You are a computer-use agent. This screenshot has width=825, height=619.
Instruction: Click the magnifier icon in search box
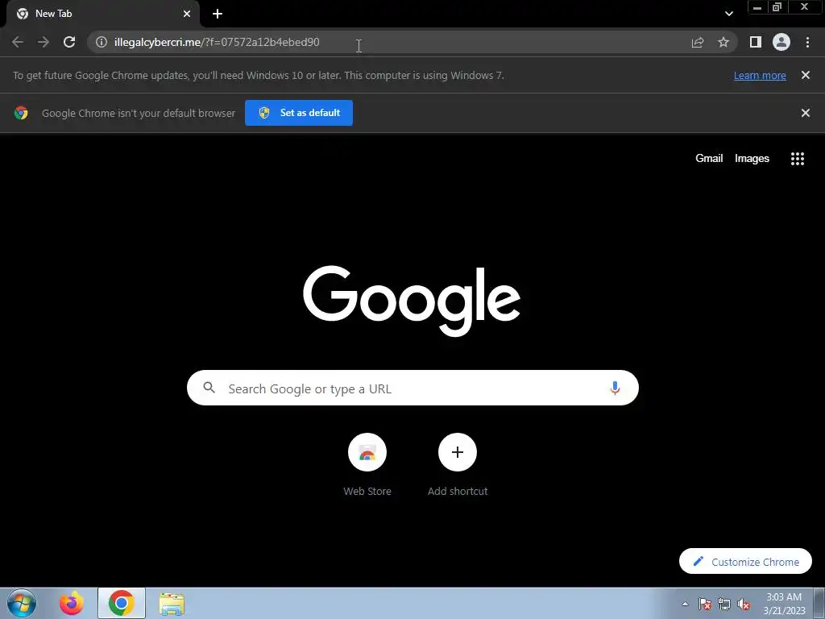(x=209, y=388)
